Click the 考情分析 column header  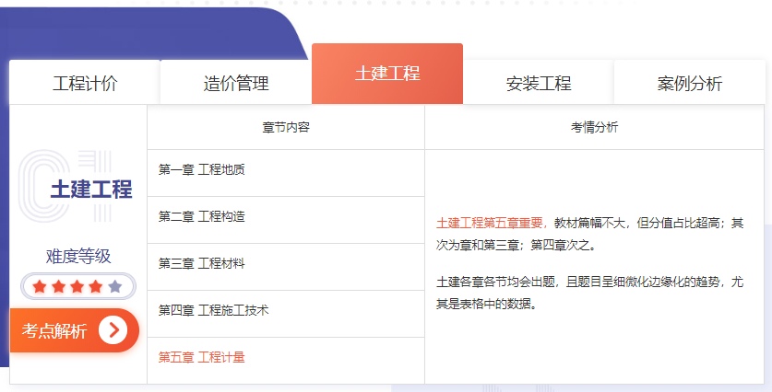point(594,128)
